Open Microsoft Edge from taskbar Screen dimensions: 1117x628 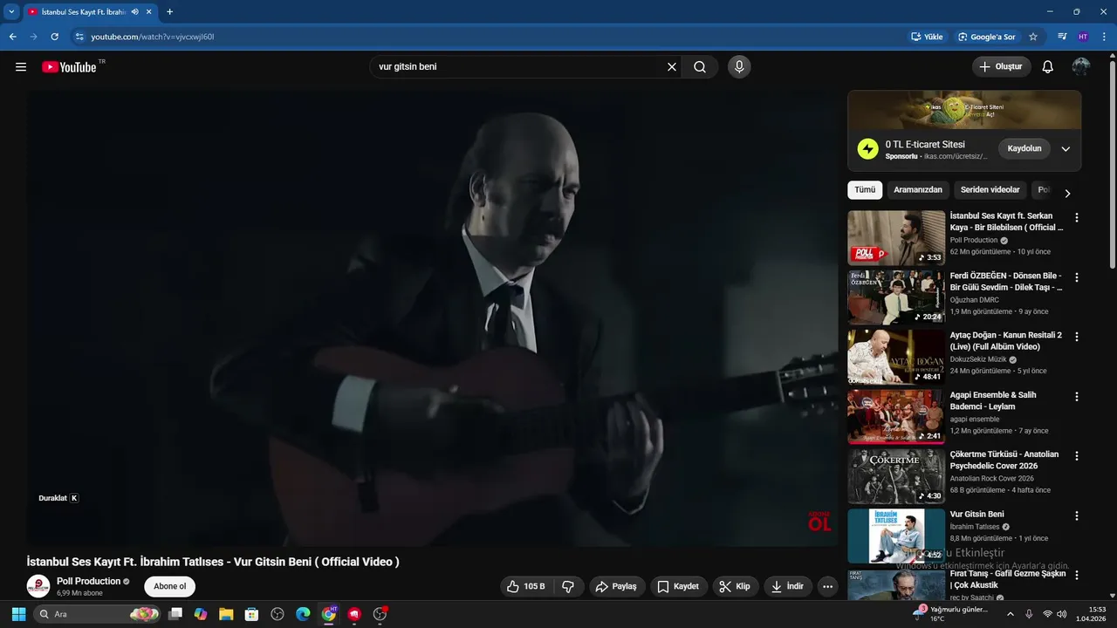(x=303, y=614)
